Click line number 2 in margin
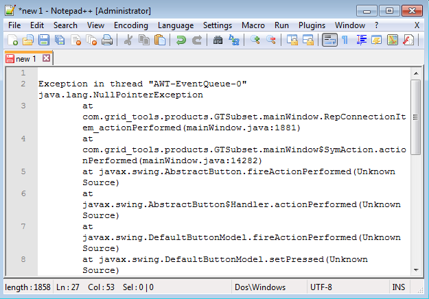Image resolution: width=429 pixels, height=299 pixels. pos(23,84)
